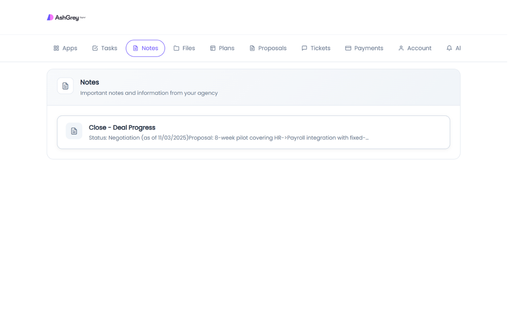This screenshot has width=508, height=323.
Task: Click the AshGrey logo
Action: [x=66, y=17]
